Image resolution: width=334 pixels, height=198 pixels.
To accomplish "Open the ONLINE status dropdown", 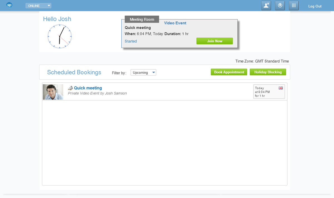I will [x=38, y=6].
